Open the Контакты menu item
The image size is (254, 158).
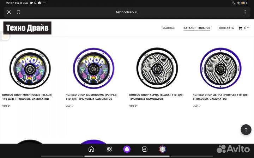pyautogui.click(x=227, y=28)
